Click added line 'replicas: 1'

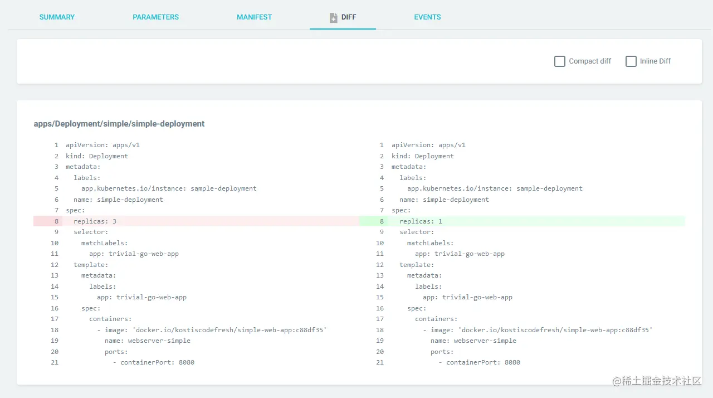[x=522, y=221]
